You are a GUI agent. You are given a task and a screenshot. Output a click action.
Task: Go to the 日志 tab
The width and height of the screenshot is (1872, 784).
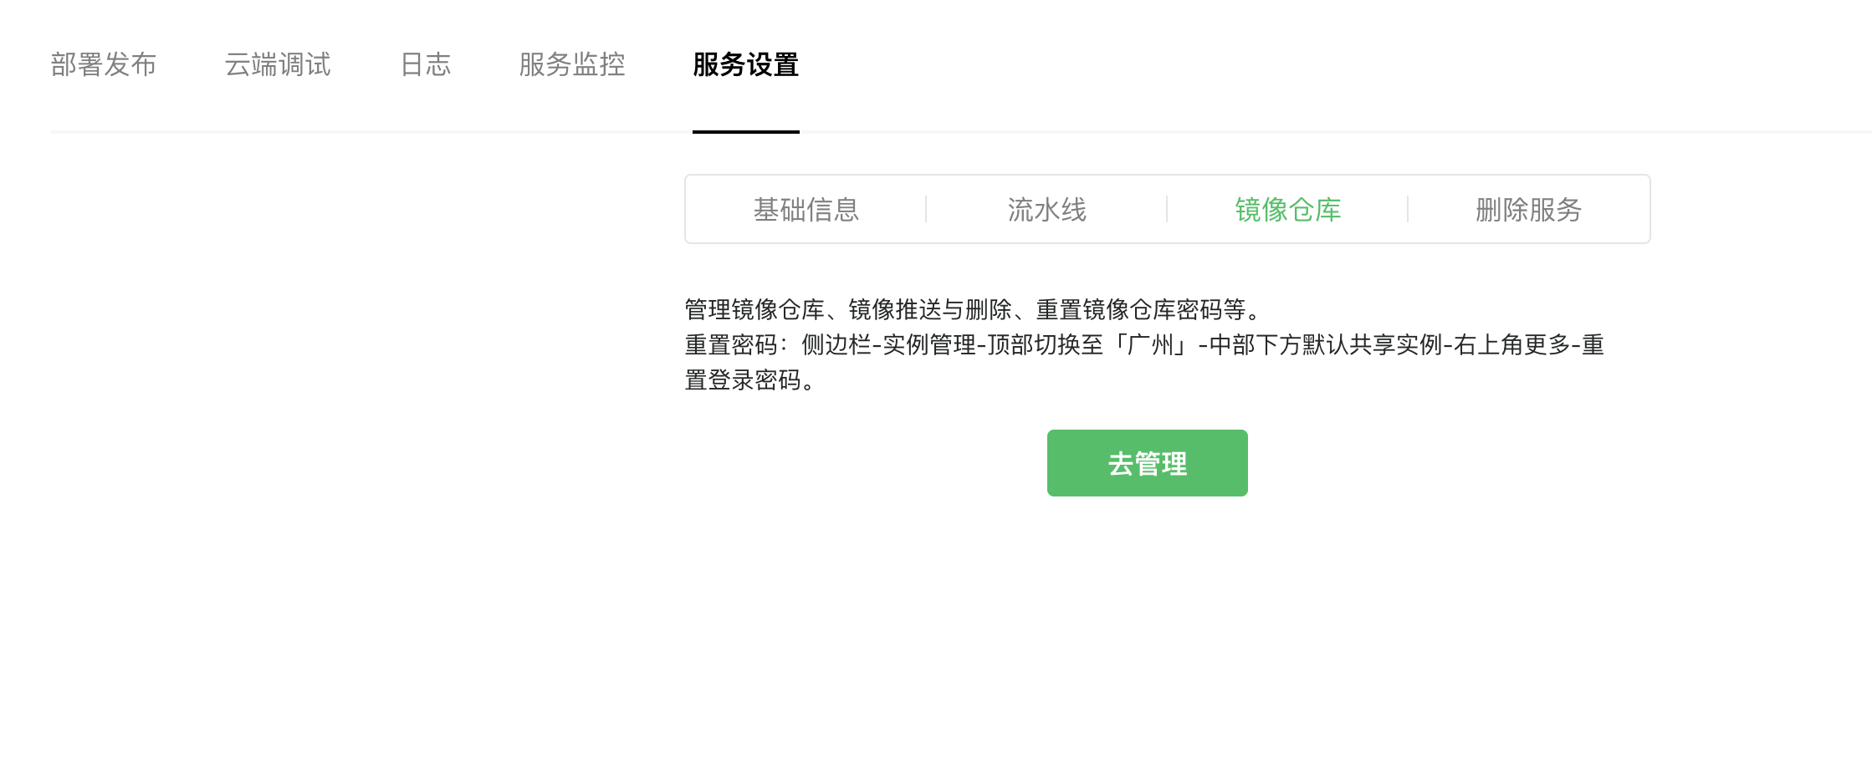[x=426, y=64]
